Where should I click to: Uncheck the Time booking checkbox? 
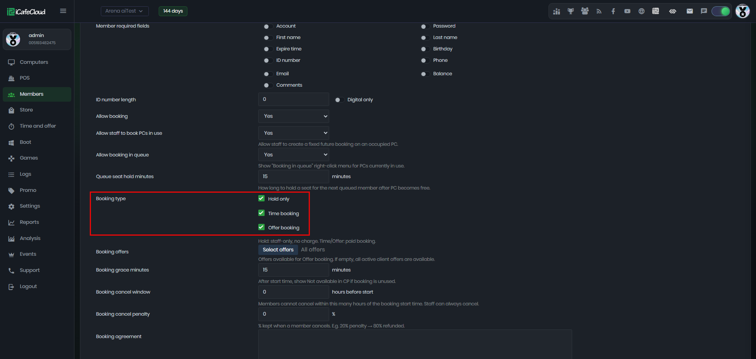(x=261, y=213)
